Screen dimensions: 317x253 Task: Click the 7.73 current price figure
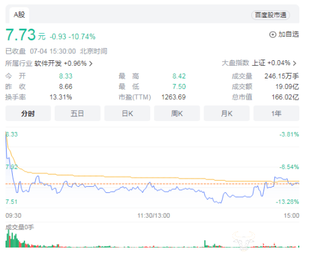[21, 35]
